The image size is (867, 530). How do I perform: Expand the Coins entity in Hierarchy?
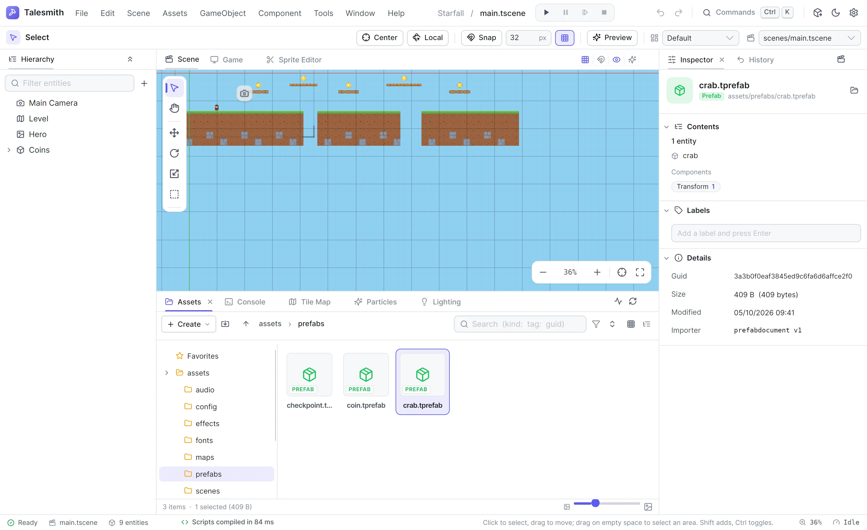click(9, 150)
